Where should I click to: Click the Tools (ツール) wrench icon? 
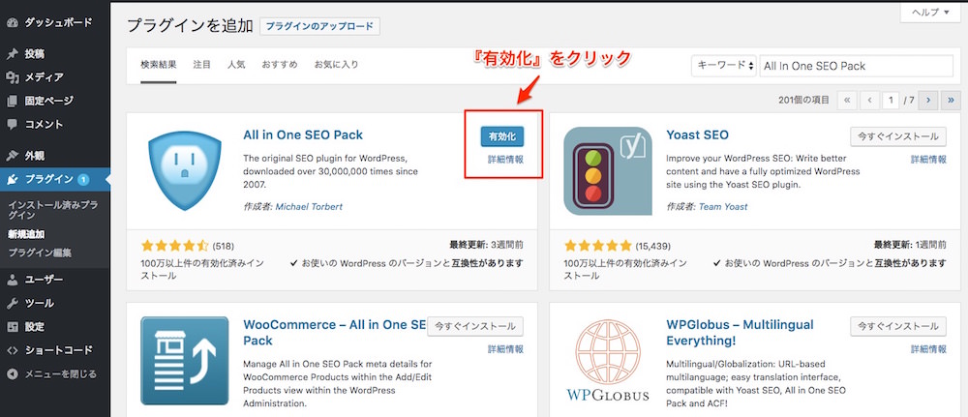(x=12, y=304)
